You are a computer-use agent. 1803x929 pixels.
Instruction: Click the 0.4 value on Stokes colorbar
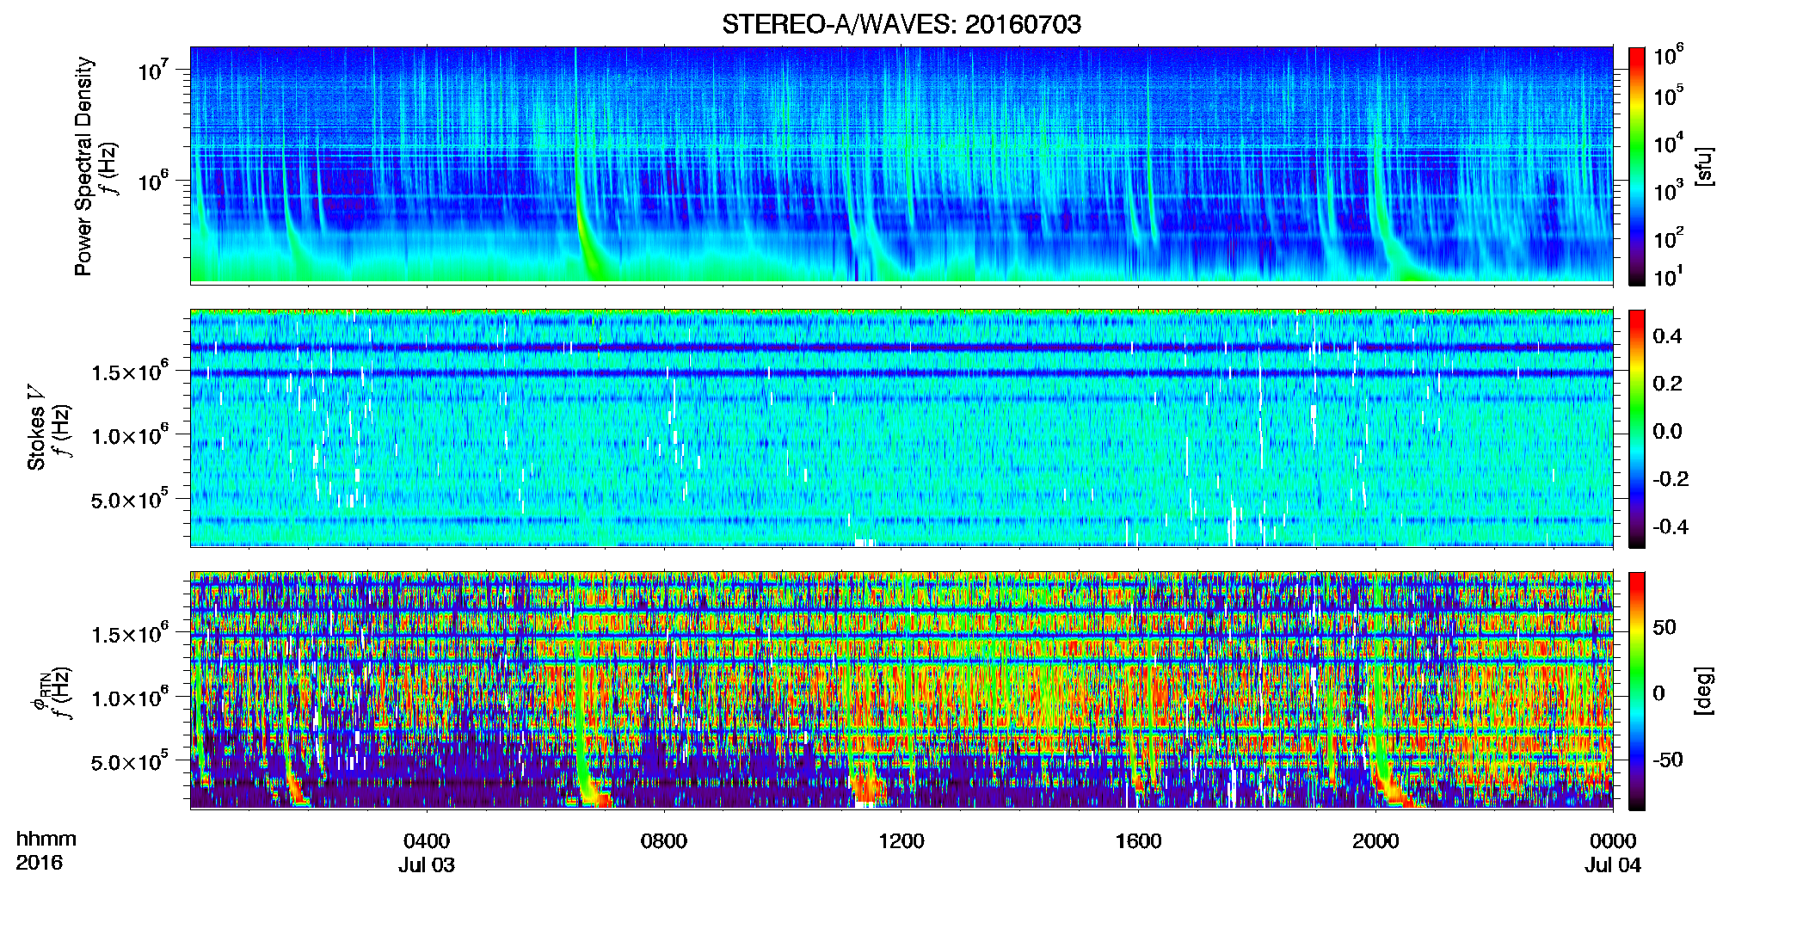pyautogui.click(x=1667, y=336)
